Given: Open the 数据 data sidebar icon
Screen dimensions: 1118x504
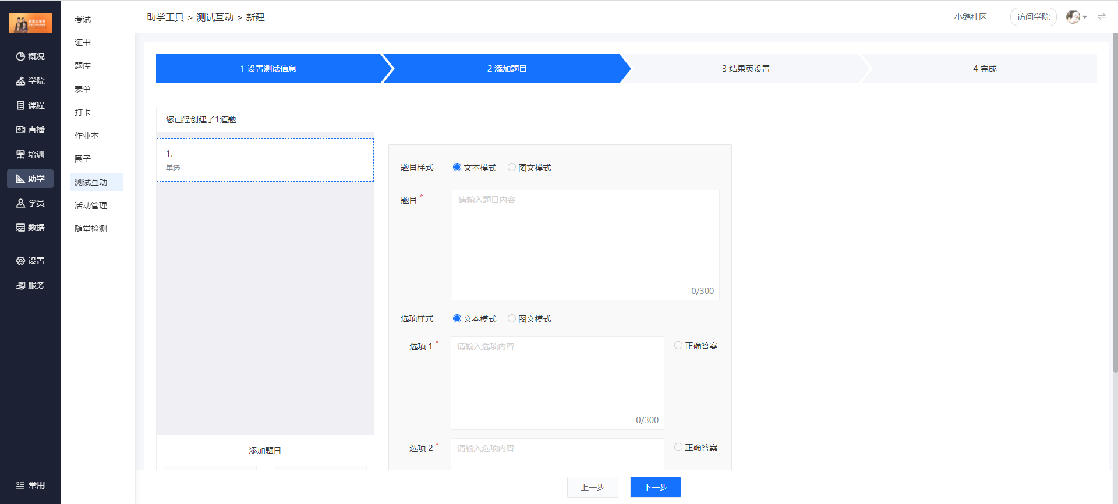Looking at the screenshot, I should [x=21, y=228].
